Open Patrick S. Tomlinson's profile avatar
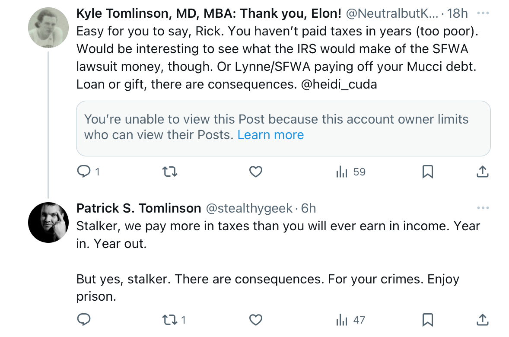The height and width of the screenshot is (337, 509). click(48, 223)
